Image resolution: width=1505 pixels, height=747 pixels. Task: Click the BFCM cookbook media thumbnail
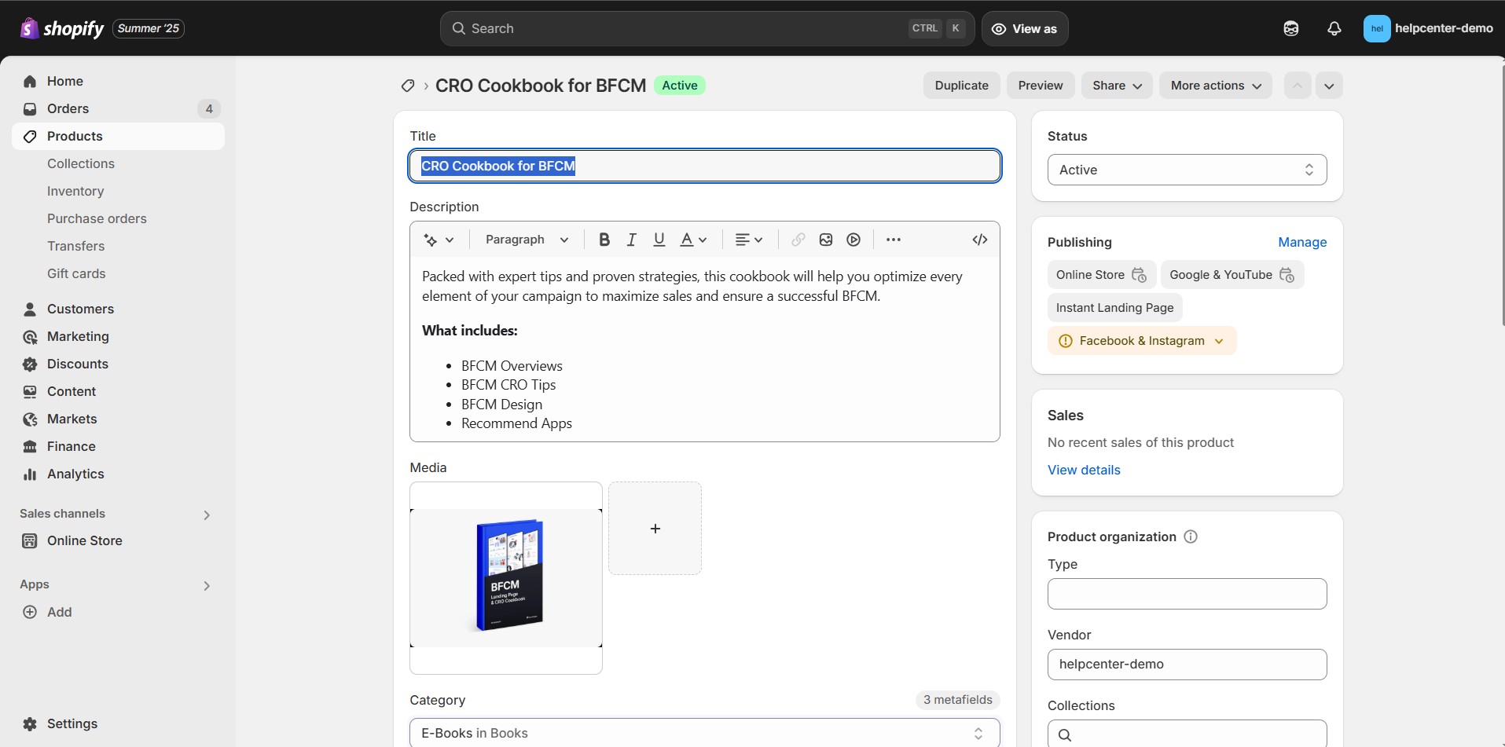pos(505,577)
